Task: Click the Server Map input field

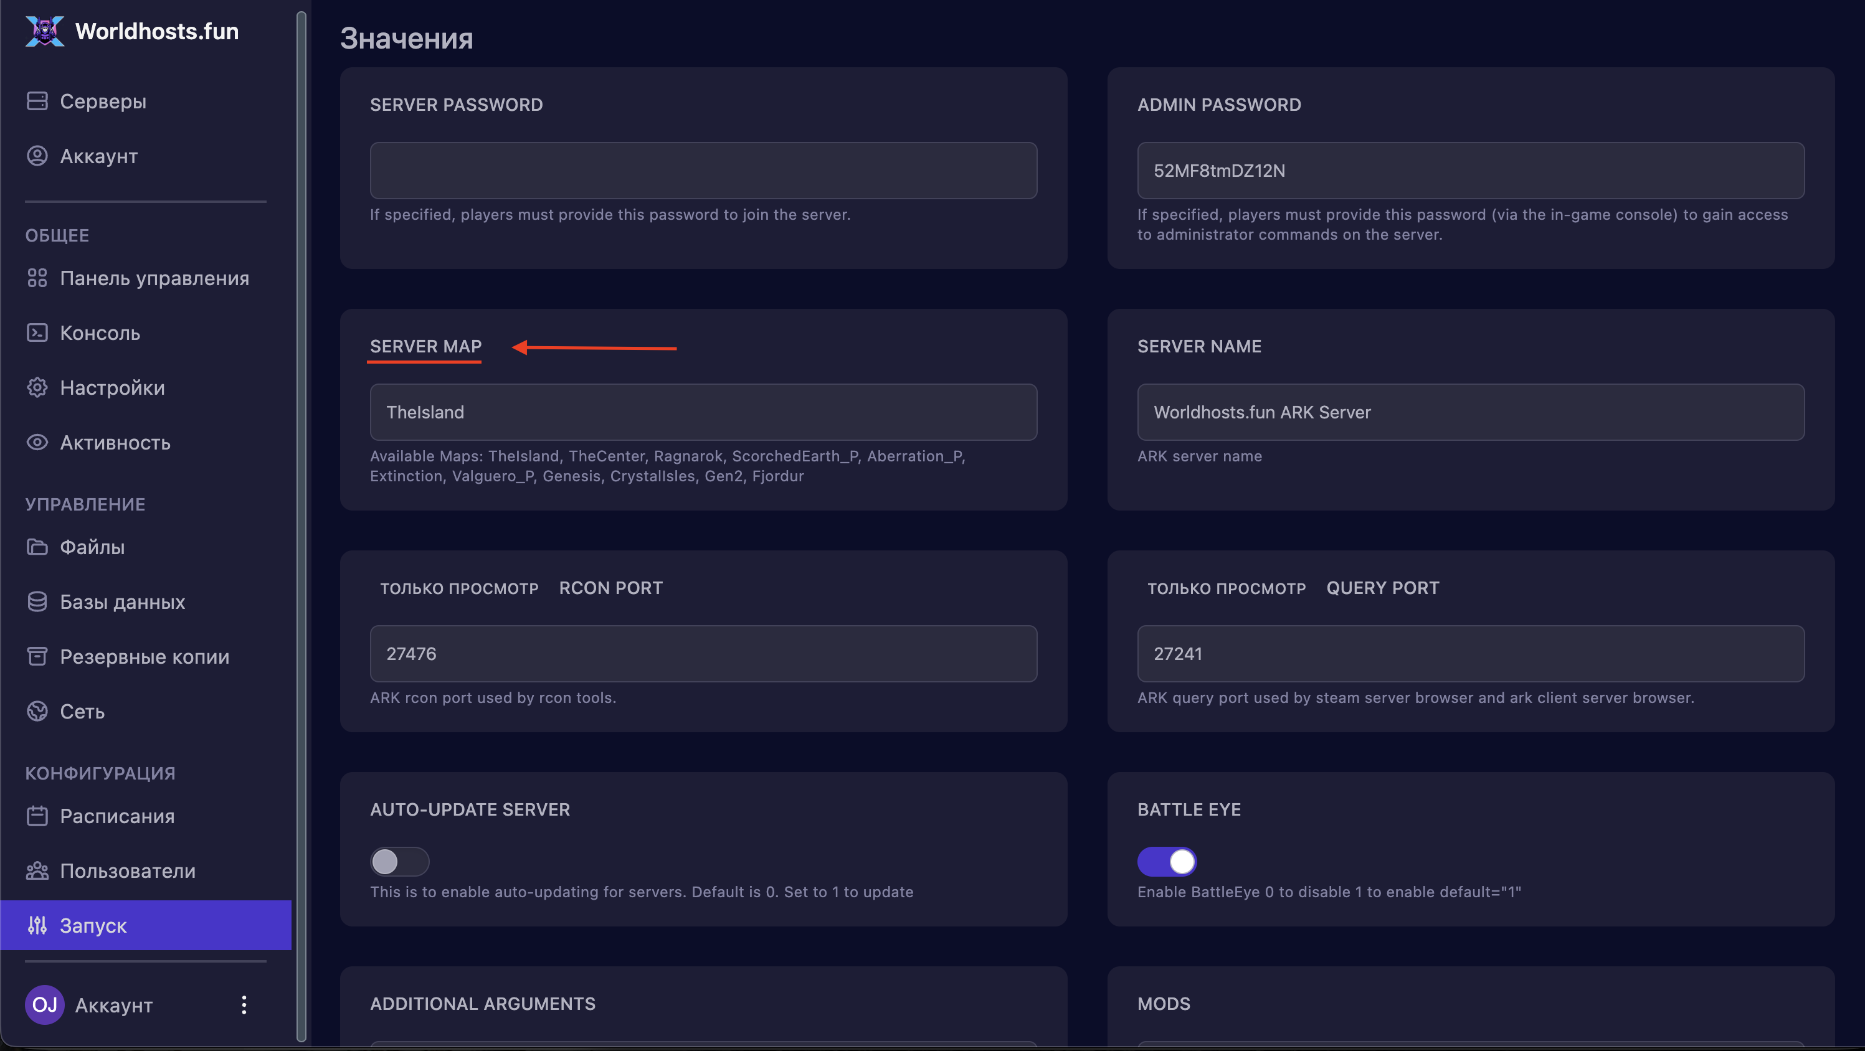Action: (x=703, y=412)
